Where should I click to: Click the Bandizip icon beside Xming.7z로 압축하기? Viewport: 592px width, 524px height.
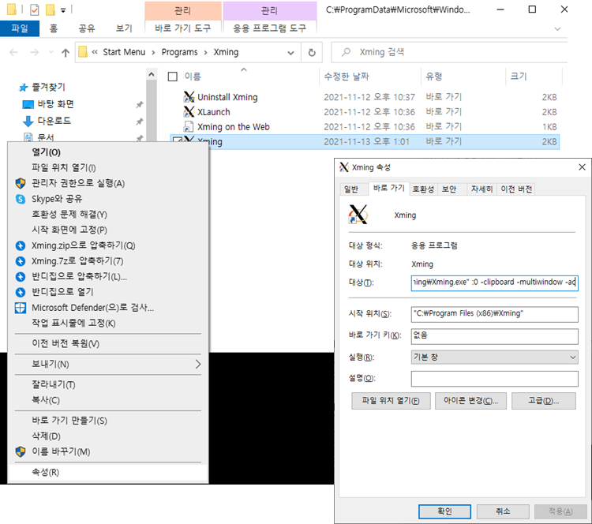(21, 261)
